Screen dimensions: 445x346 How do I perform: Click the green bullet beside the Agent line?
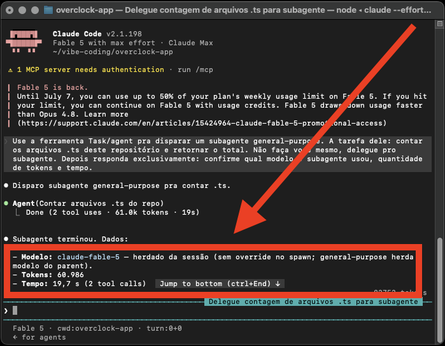[6, 203]
